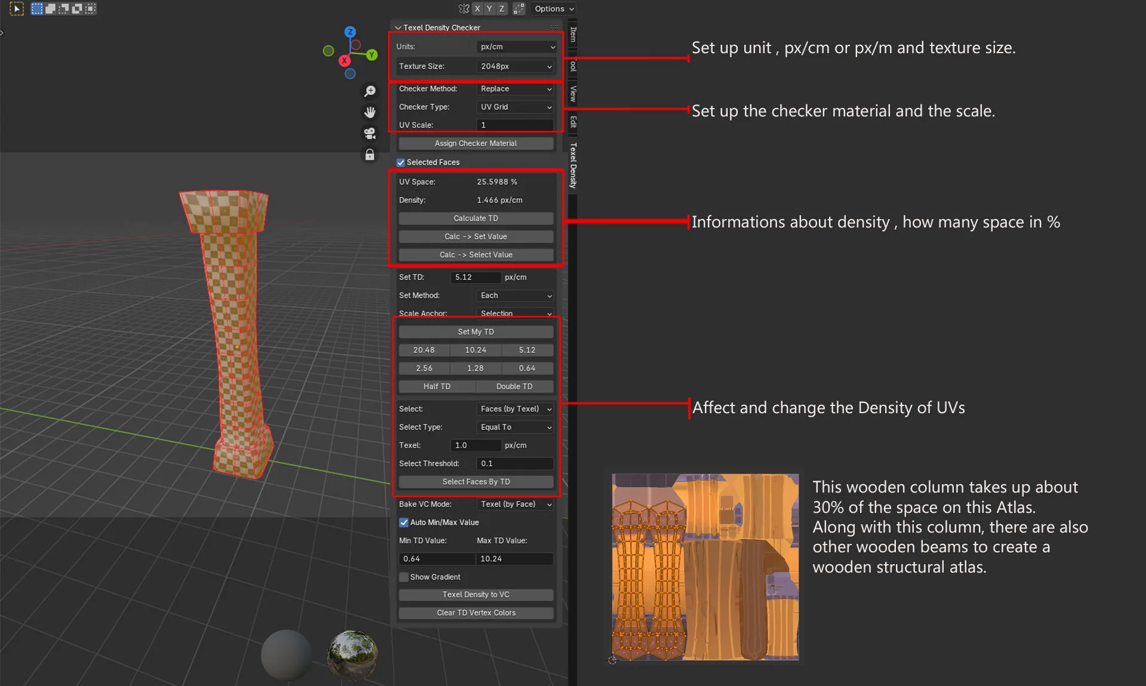Screen dimensions: 1146x686
Task: Toggle Auto Min/Max Value checkbox
Action: pyautogui.click(x=403, y=522)
